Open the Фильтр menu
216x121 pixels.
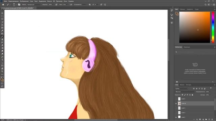(x=49, y=1)
